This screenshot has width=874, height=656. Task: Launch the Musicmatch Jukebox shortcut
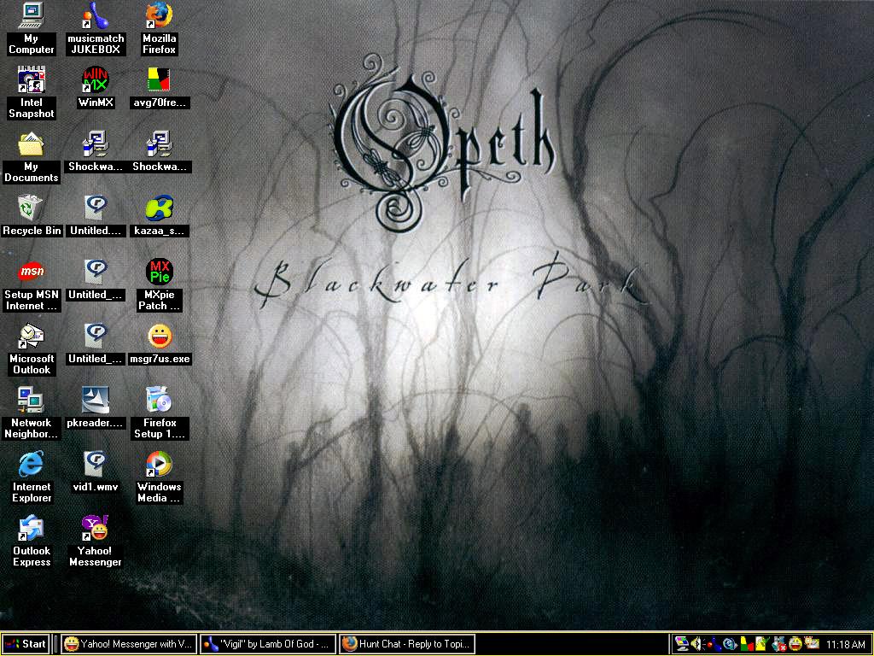pos(96,15)
